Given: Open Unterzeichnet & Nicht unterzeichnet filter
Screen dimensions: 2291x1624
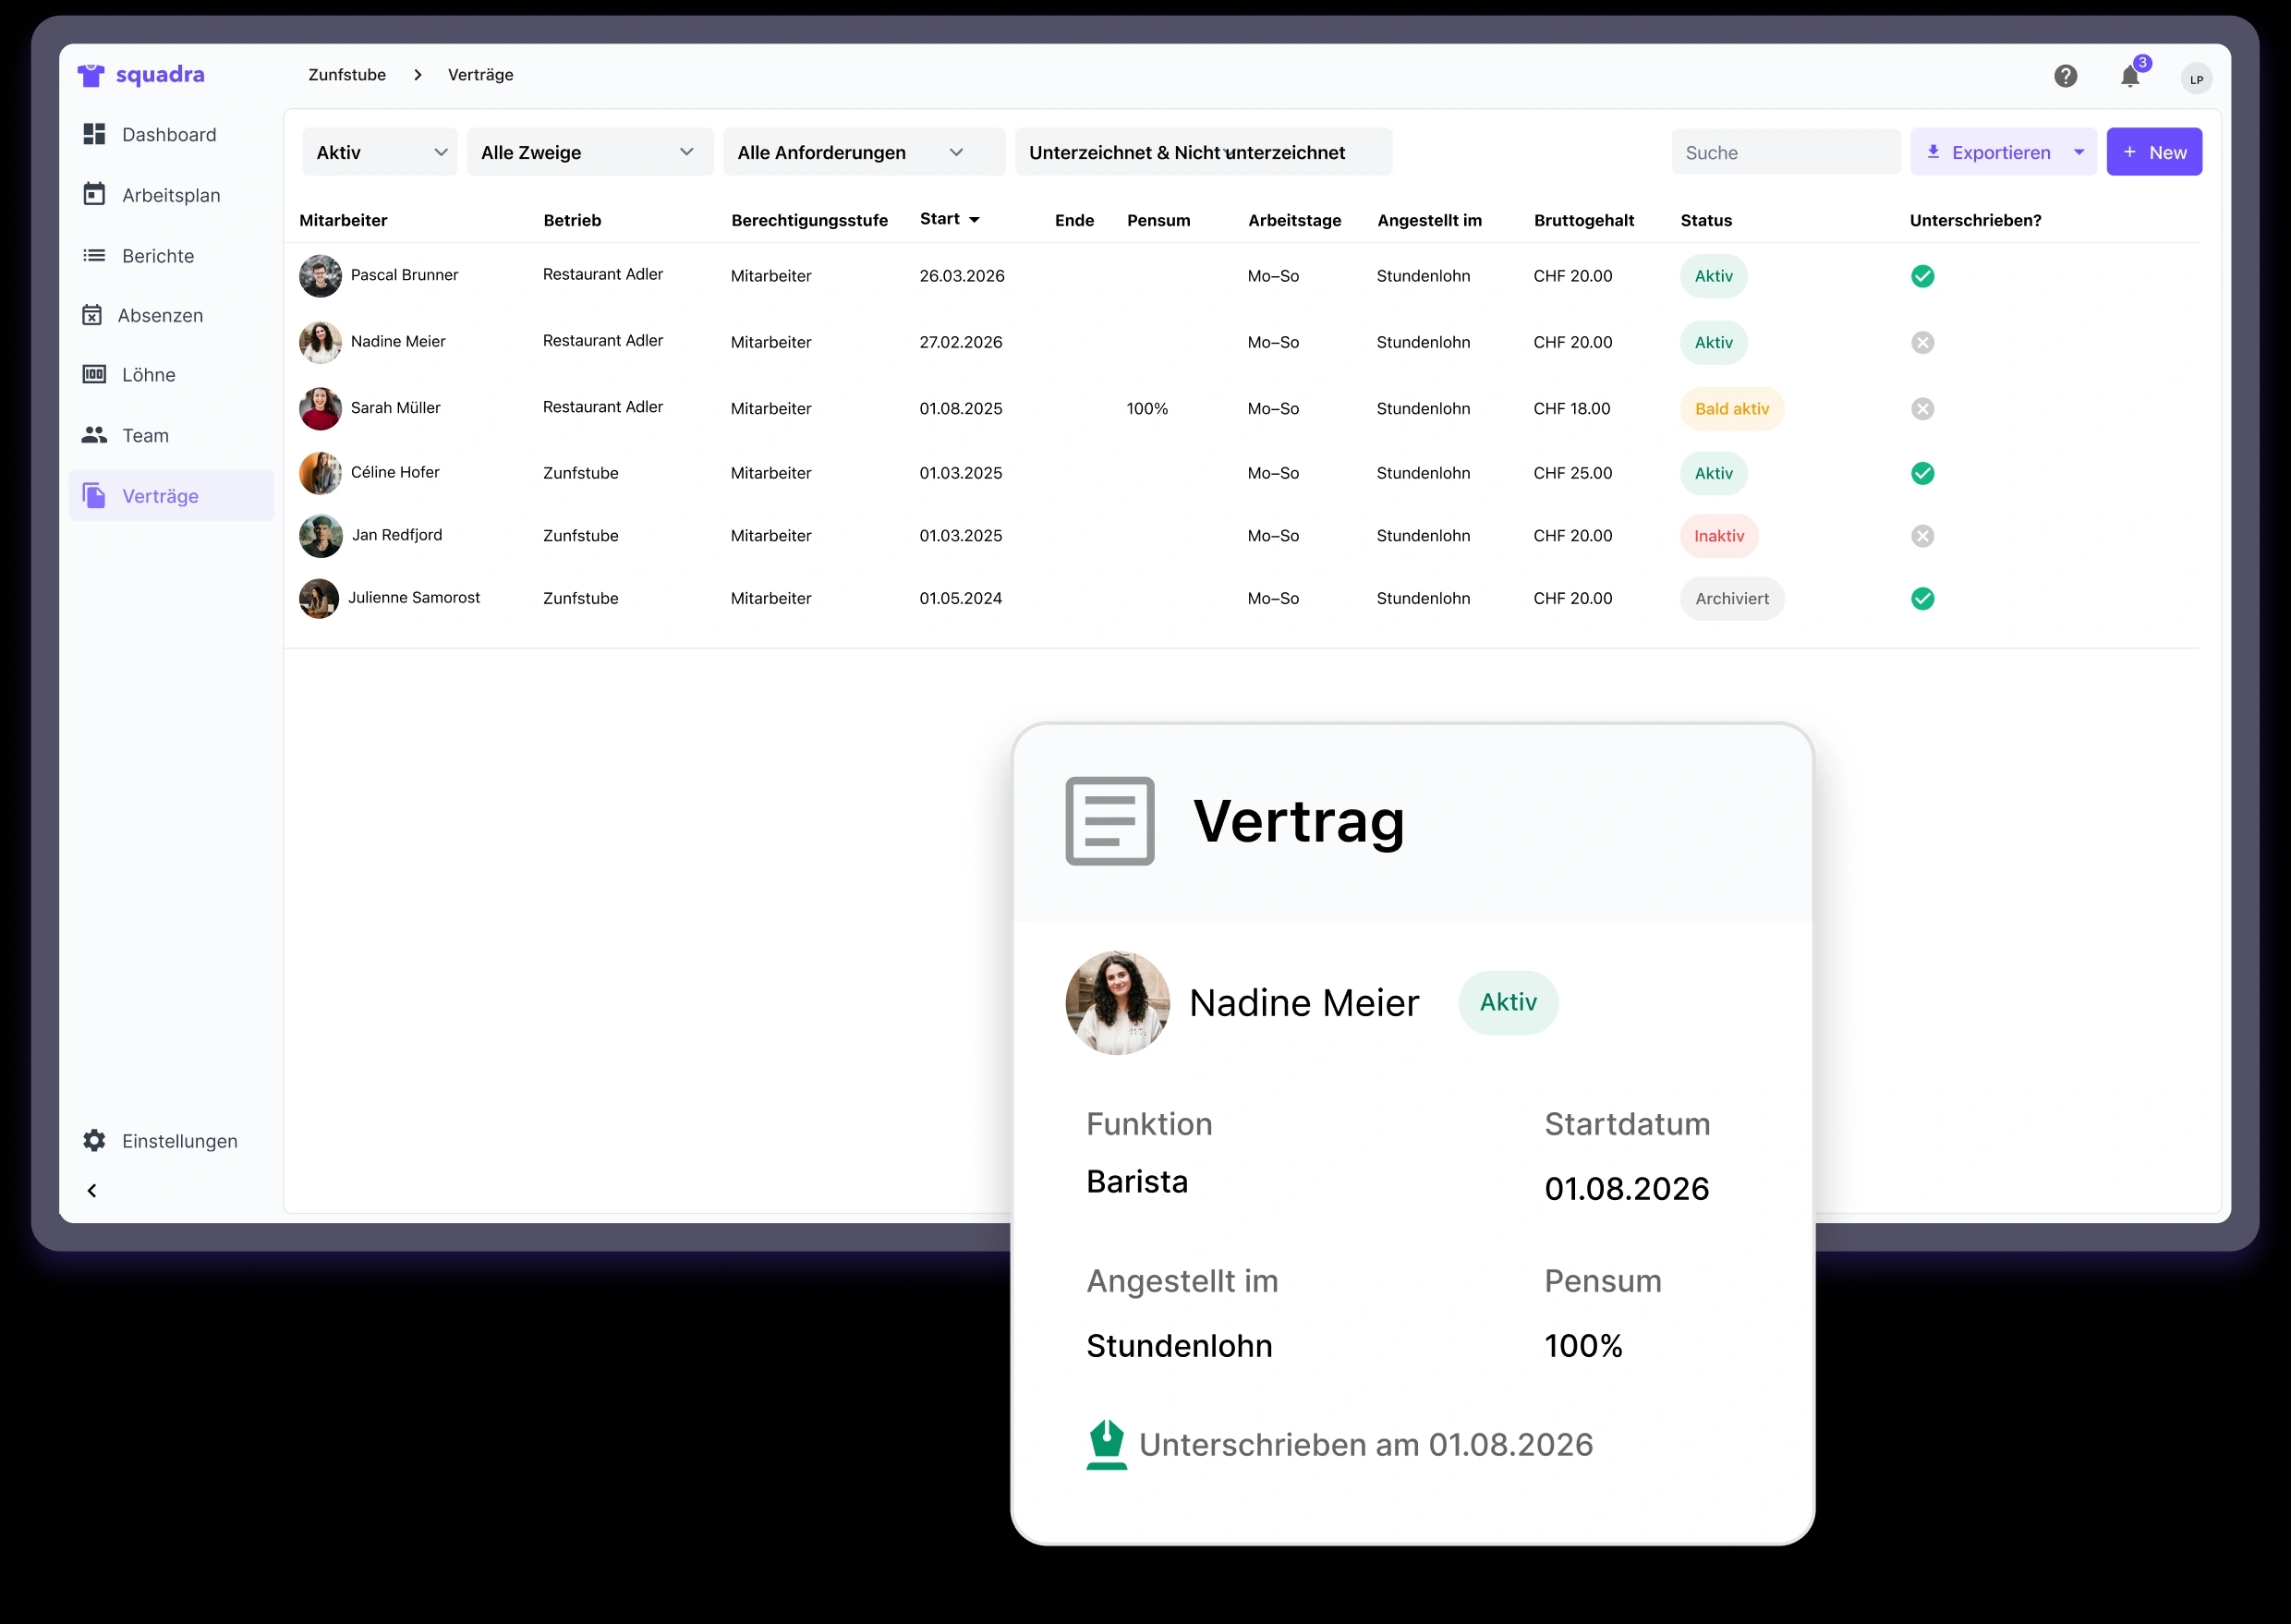Looking at the screenshot, I should click(1203, 152).
